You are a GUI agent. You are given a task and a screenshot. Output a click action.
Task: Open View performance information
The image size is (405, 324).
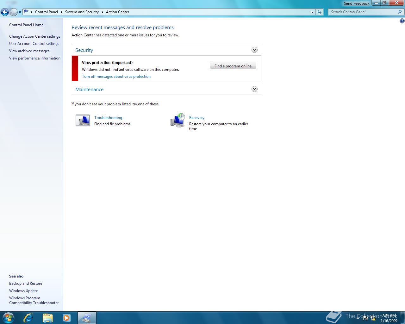pyautogui.click(x=35, y=58)
